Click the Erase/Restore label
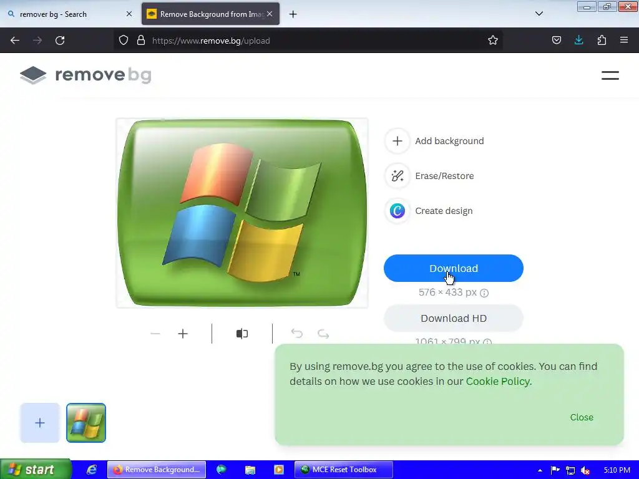The image size is (639, 479). pyautogui.click(x=444, y=176)
